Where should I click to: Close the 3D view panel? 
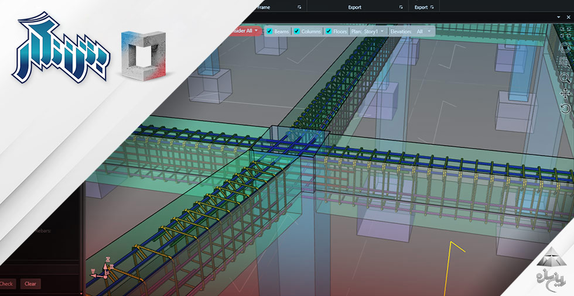(x=568, y=18)
